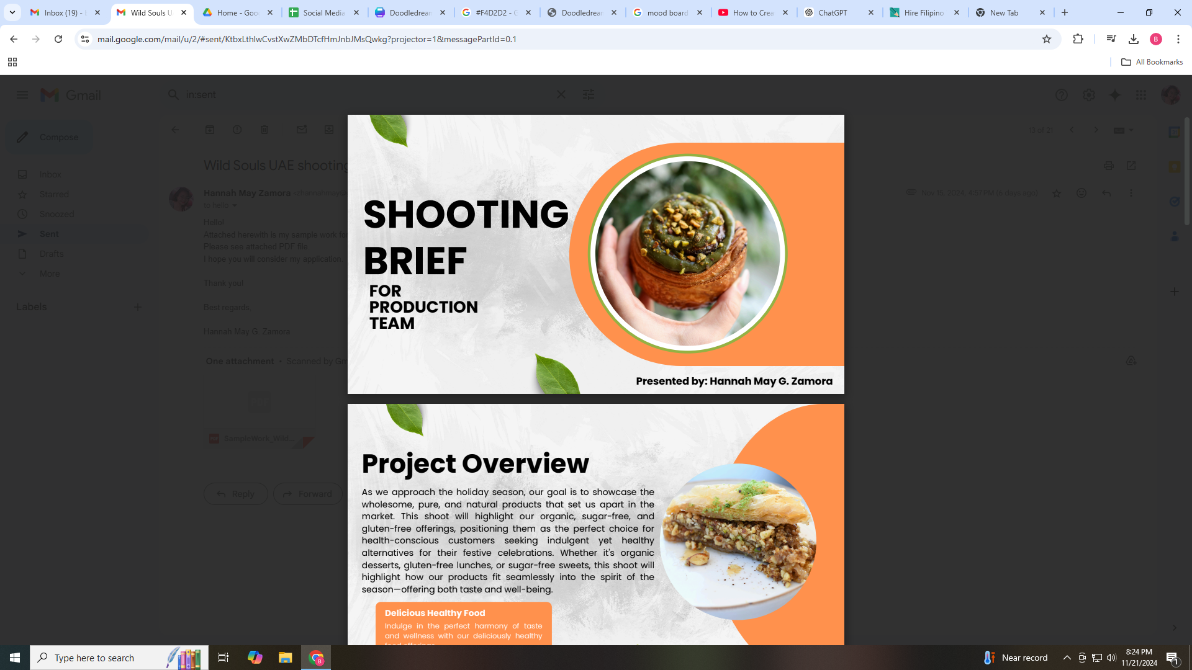1192x670 pixels.
Task: Click the Compose button
Action: [50, 137]
